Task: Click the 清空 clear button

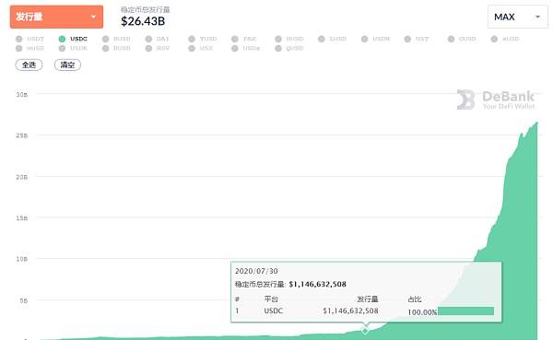Action: pos(67,64)
